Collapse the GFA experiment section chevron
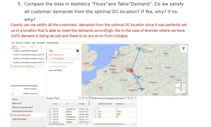The image size is (211, 127). 78,55
